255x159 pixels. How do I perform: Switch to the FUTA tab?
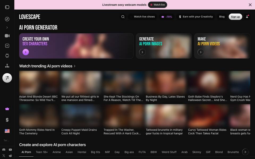point(142,152)
